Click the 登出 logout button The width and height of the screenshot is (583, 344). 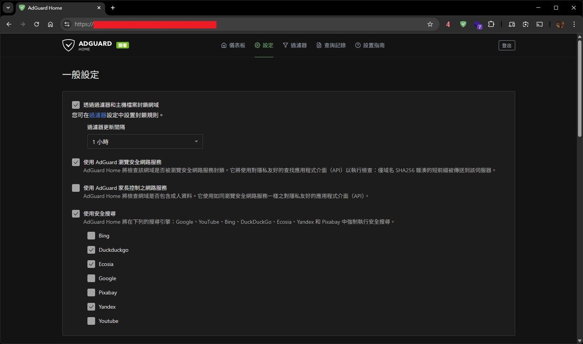(507, 45)
